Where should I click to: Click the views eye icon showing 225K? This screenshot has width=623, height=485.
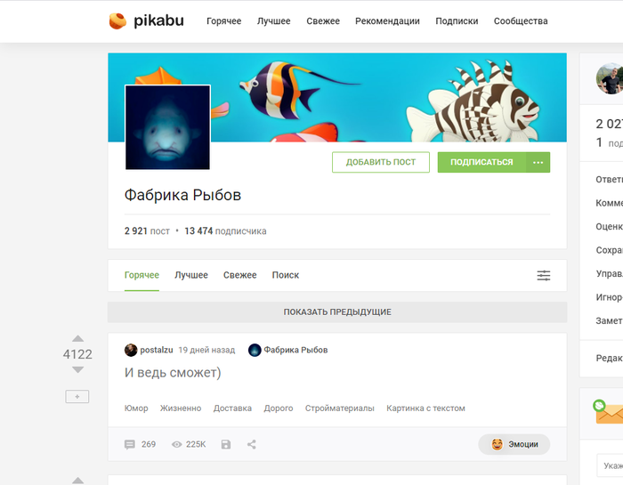click(x=176, y=444)
